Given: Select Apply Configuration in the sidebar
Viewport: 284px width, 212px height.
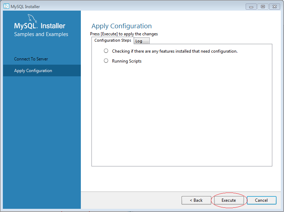Looking at the screenshot, I should 42,71.
